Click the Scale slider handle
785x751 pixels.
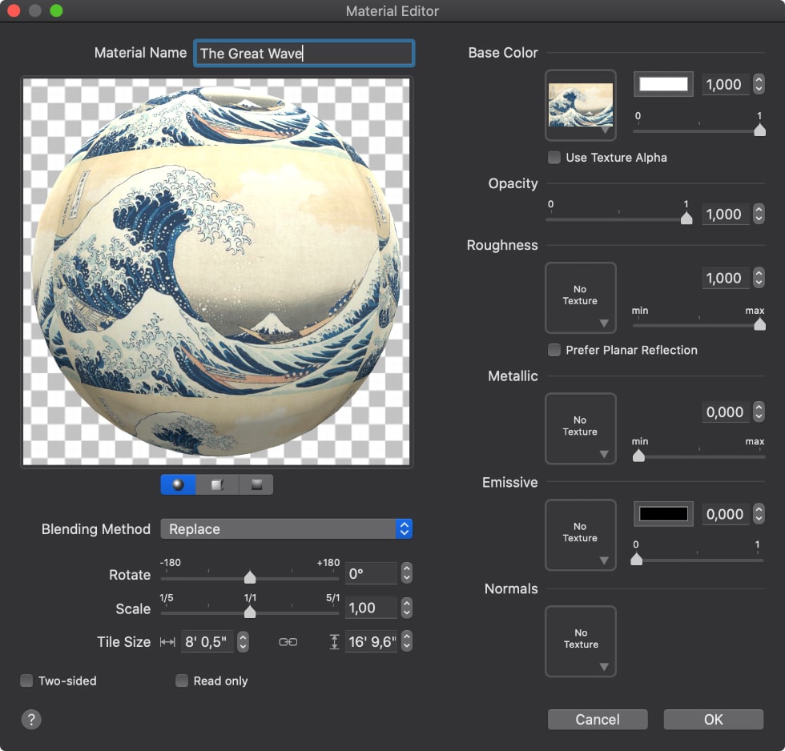pos(250,612)
